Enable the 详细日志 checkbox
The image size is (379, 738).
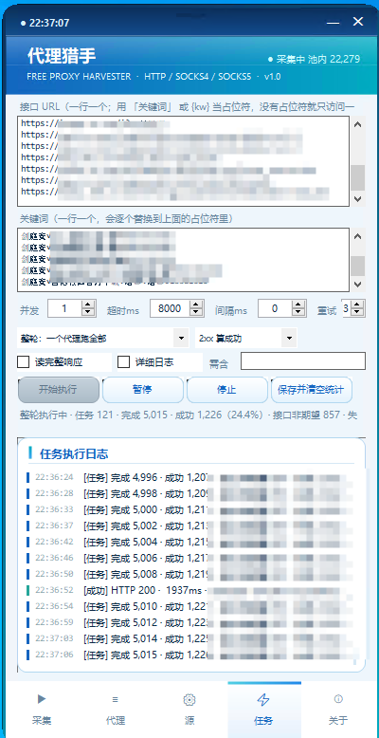tap(124, 362)
